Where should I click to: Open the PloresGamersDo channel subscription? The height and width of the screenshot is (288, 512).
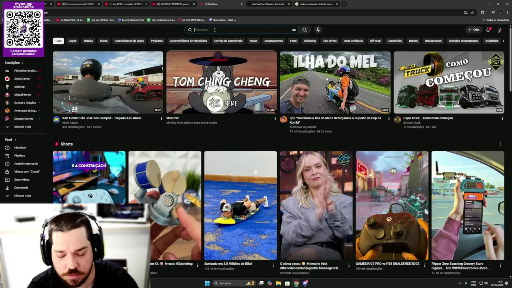(25, 71)
